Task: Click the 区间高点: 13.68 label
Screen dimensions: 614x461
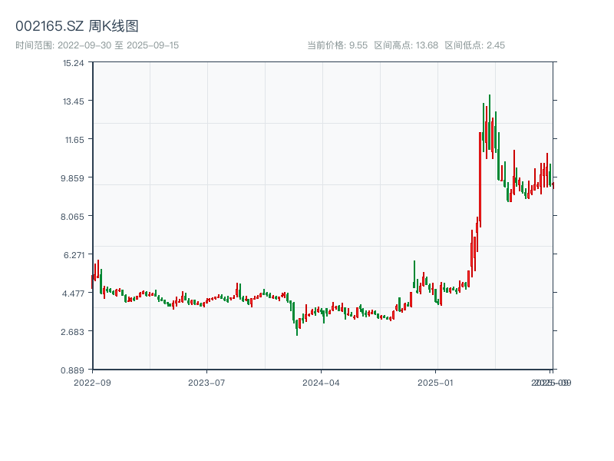Action: (406, 45)
